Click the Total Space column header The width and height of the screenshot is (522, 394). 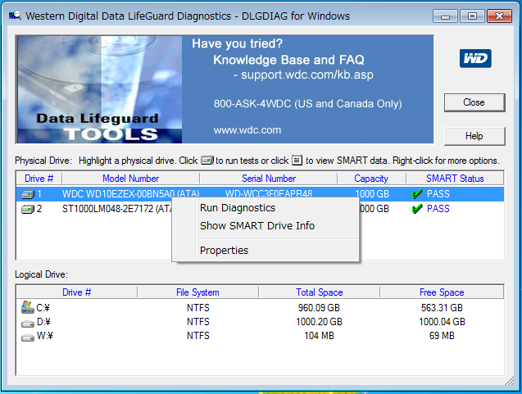click(320, 292)
